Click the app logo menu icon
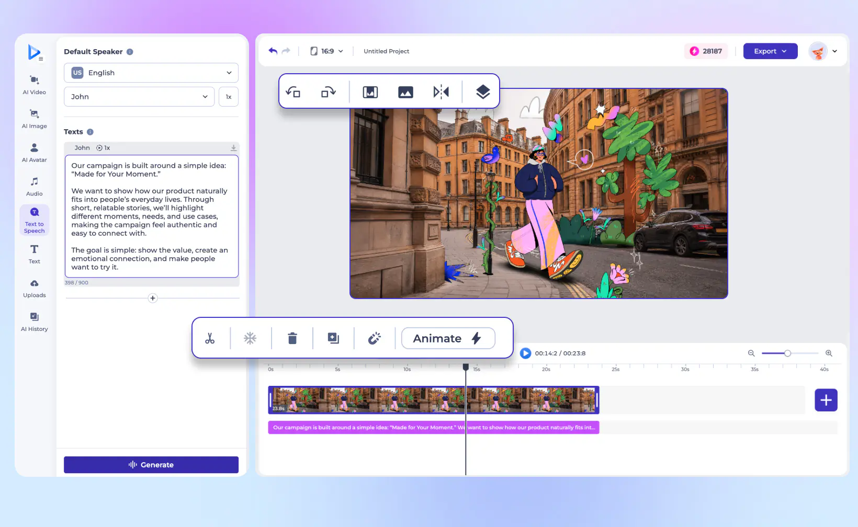 pos(35,52)
